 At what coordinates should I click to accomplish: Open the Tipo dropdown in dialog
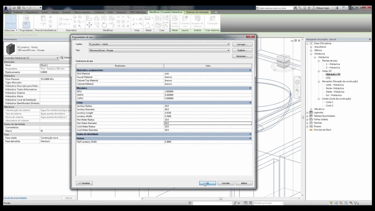click(228, 50)
